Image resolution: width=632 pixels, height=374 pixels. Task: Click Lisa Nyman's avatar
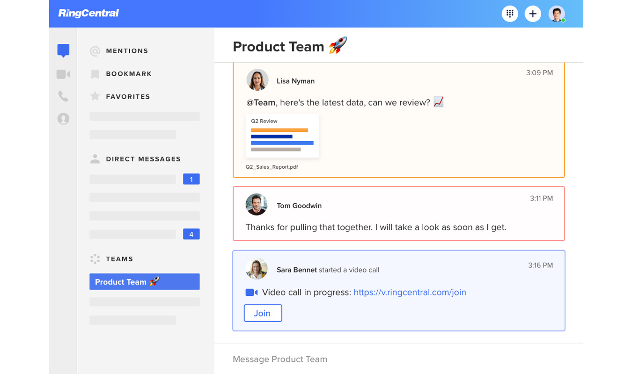257,80
